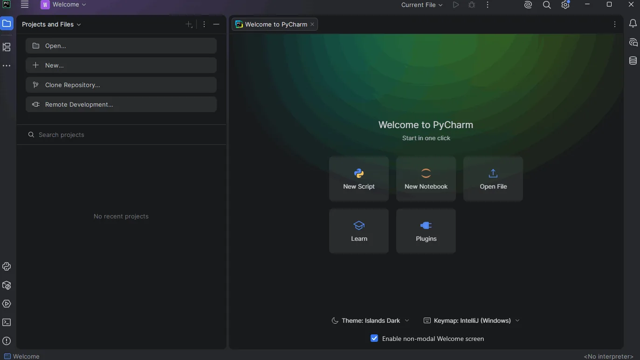
Task: Click the Debug bug icon
Action: (x=472, y=5)
